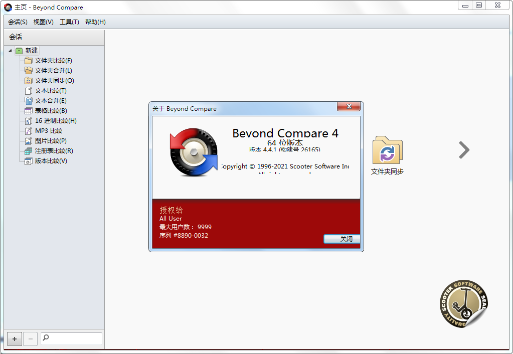The width and height of the screenshot is (513, 354).
Task: Click the 图片比较(P) picture icon
Action: (x=29, y=141)
